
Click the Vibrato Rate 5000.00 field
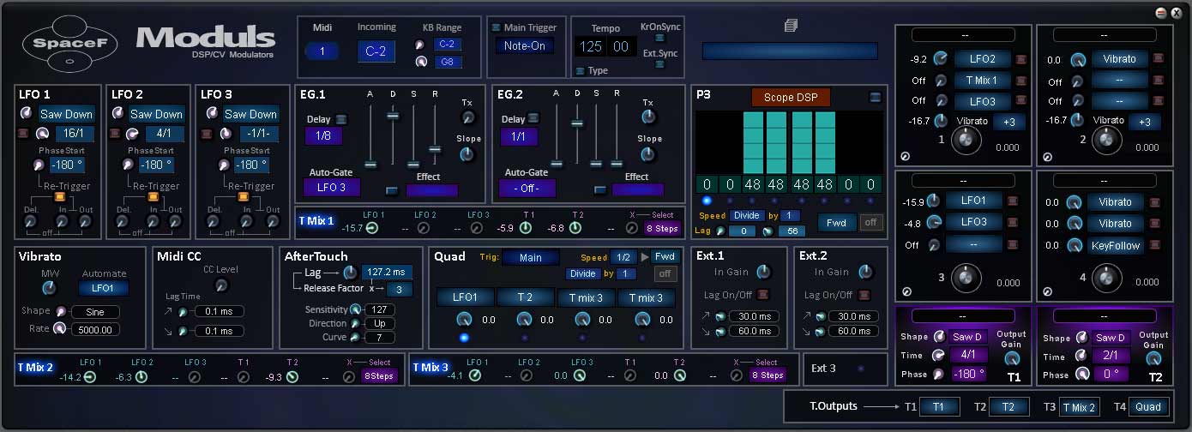coord(96,329)
